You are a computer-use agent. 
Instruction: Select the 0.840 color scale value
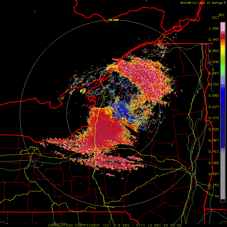point(214,62)
